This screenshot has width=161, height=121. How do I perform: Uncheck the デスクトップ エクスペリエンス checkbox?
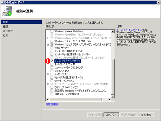[52, 61]
